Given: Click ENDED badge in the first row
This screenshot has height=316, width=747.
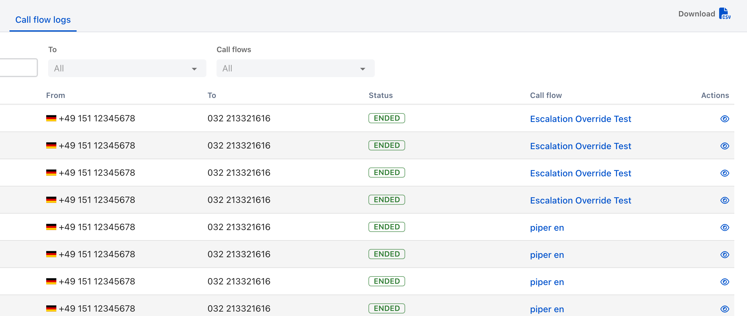Looking at the screenshot, I should 387,118.
